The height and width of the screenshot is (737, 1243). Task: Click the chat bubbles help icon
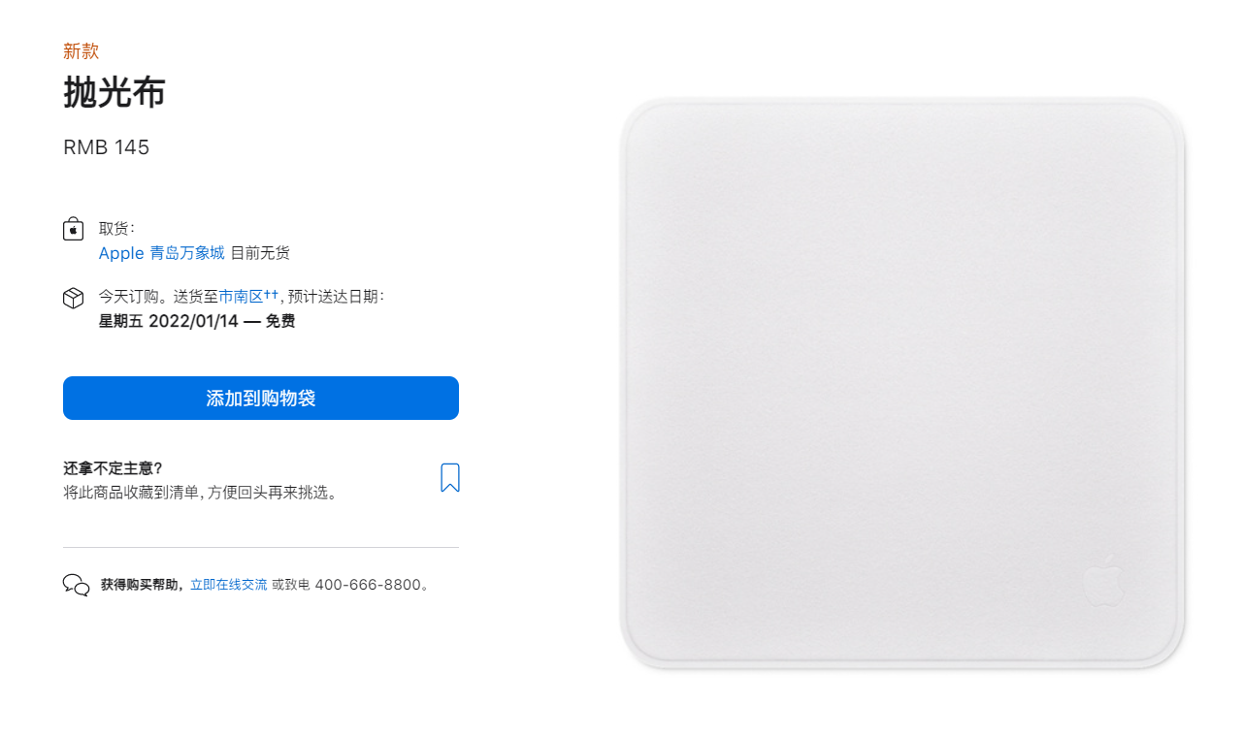pos(76,585)
